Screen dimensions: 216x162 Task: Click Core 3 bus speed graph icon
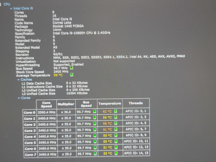pos(95,130)
